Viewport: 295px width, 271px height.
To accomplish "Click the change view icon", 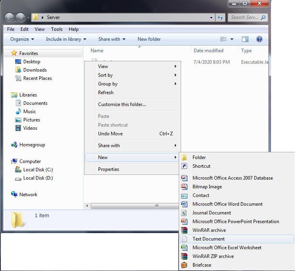I will point(223,39).
